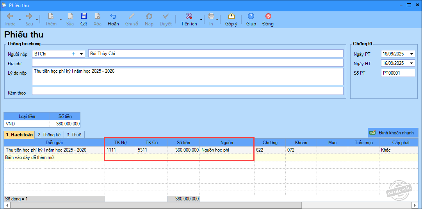Click the Địa chỉ input field
The height and width of the screenshot is (209, 422).
[x=187, y=63]
